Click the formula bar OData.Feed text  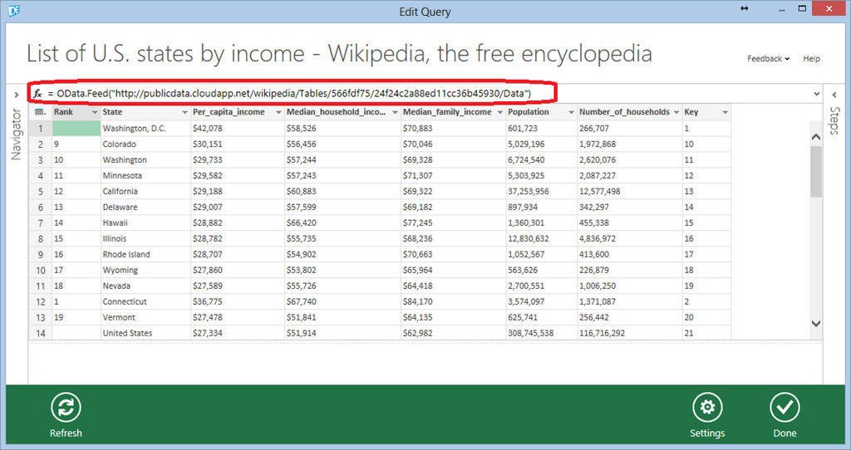(x=293, y=93)
